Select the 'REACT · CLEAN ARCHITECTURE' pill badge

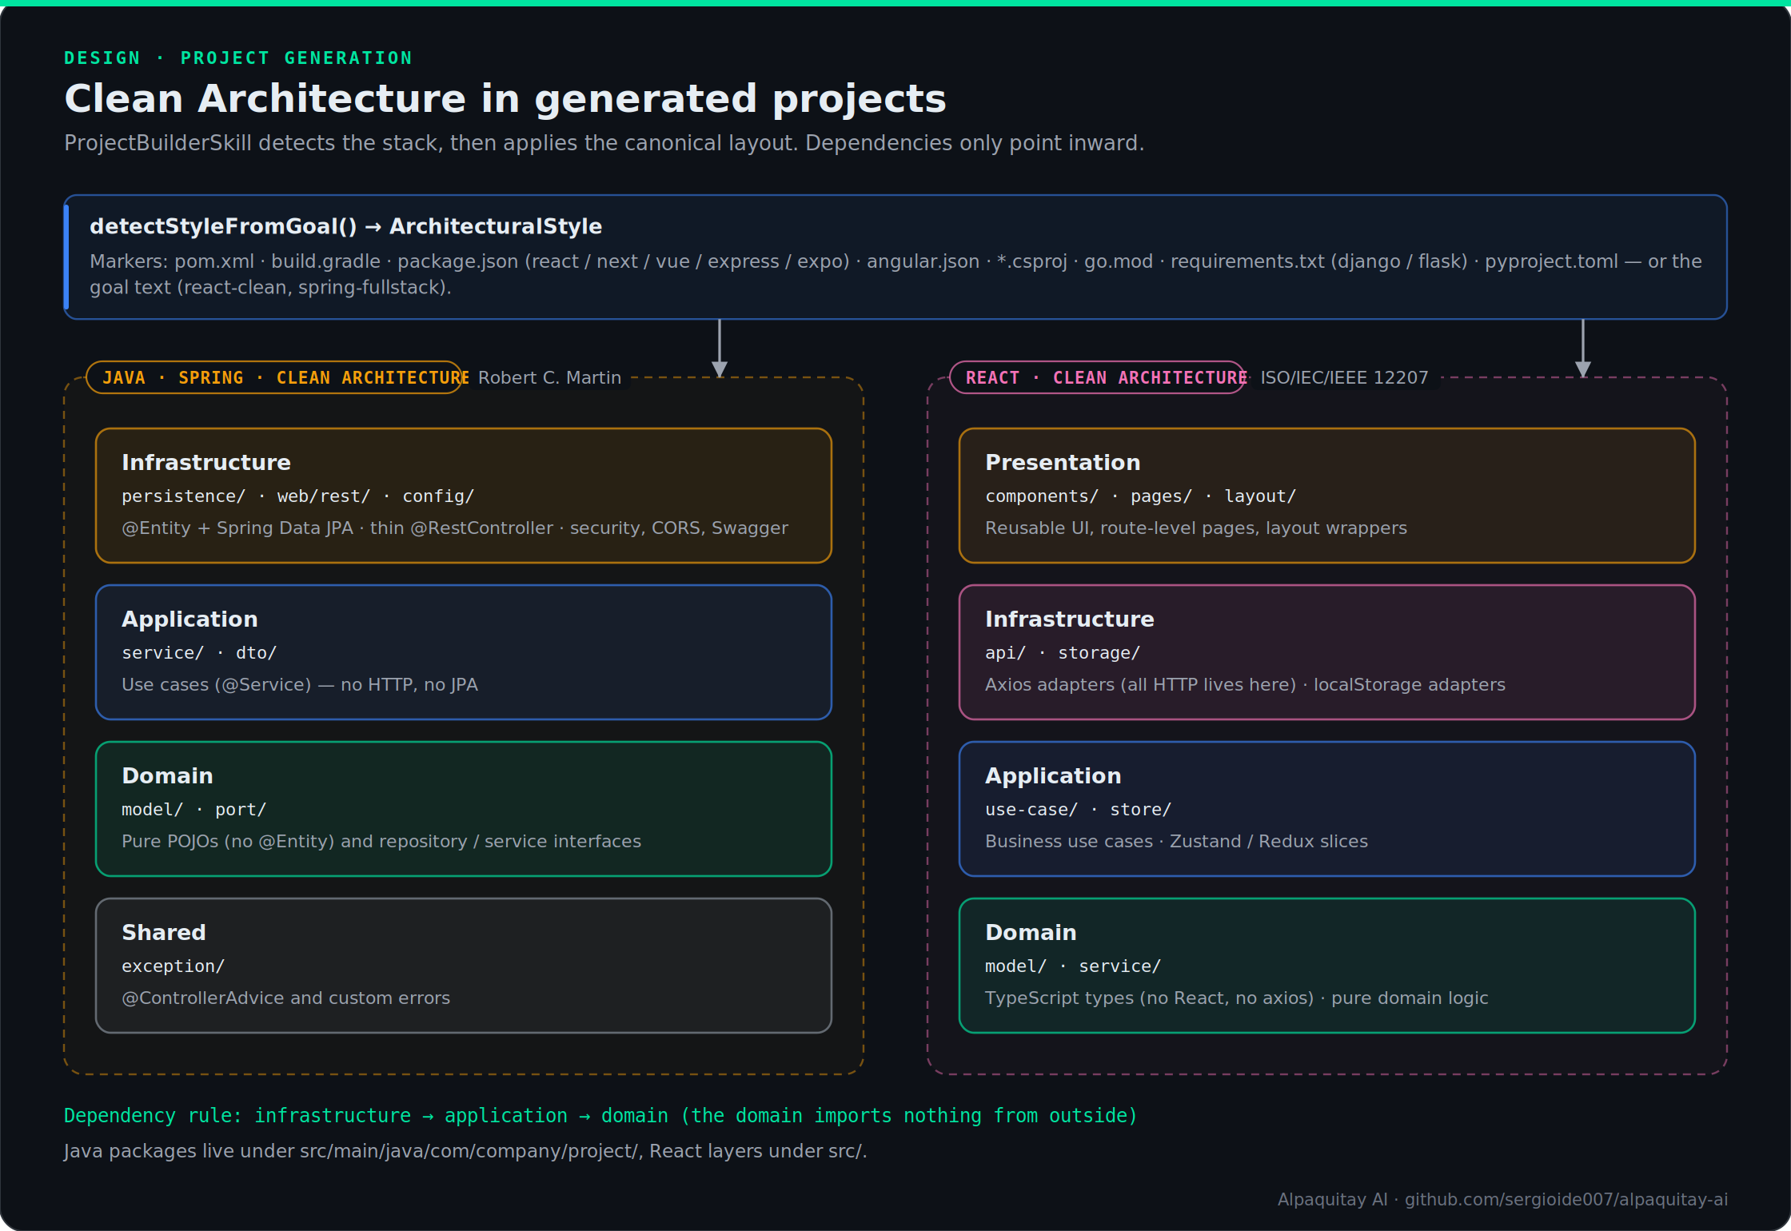coord(1096,377)
